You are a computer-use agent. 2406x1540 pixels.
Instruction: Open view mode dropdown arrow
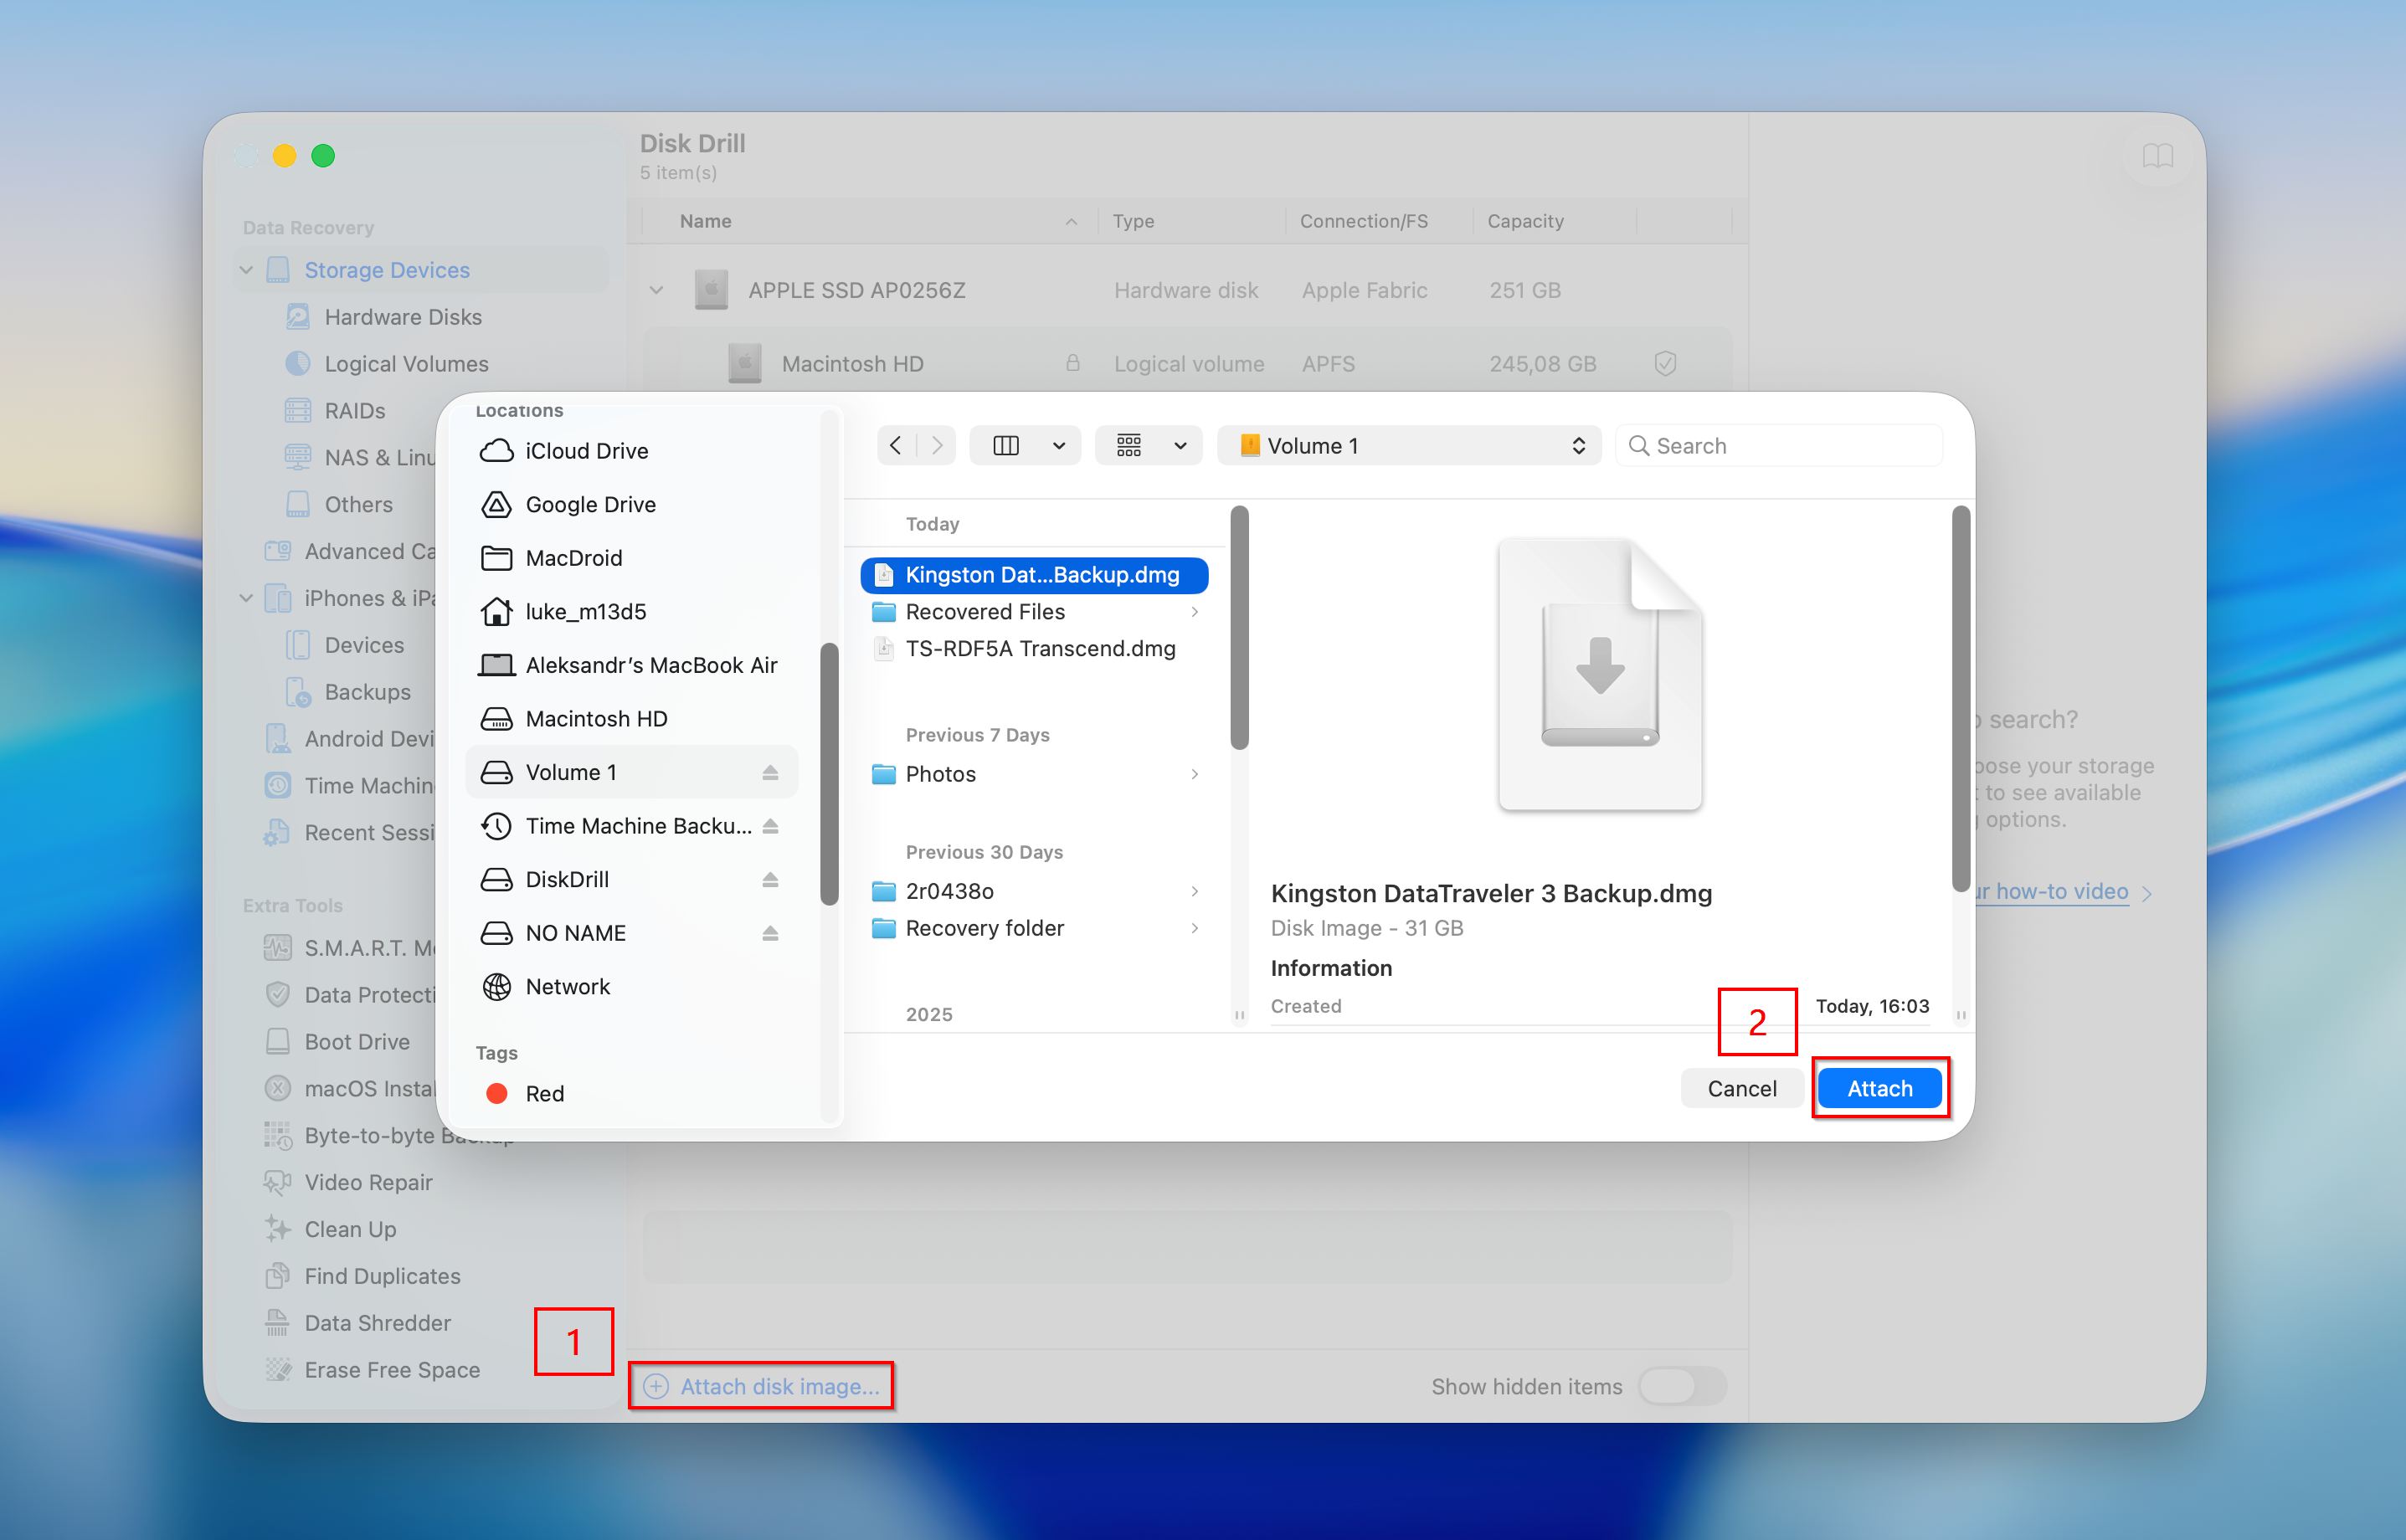(x=1059, y=446)
